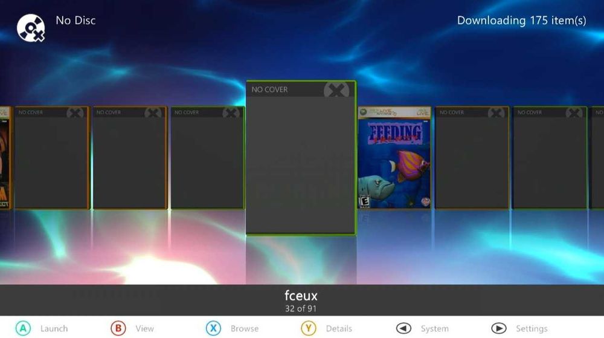The width and height of the screenshot is (604, 338).
Task: Click the 'No Disc' status text
Action: pyautogui.click(x=75, y=21)
